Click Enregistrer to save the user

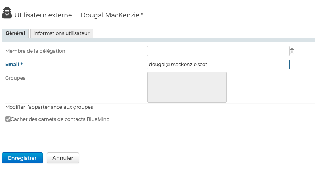pyautogui.click(x=22, y=158)
